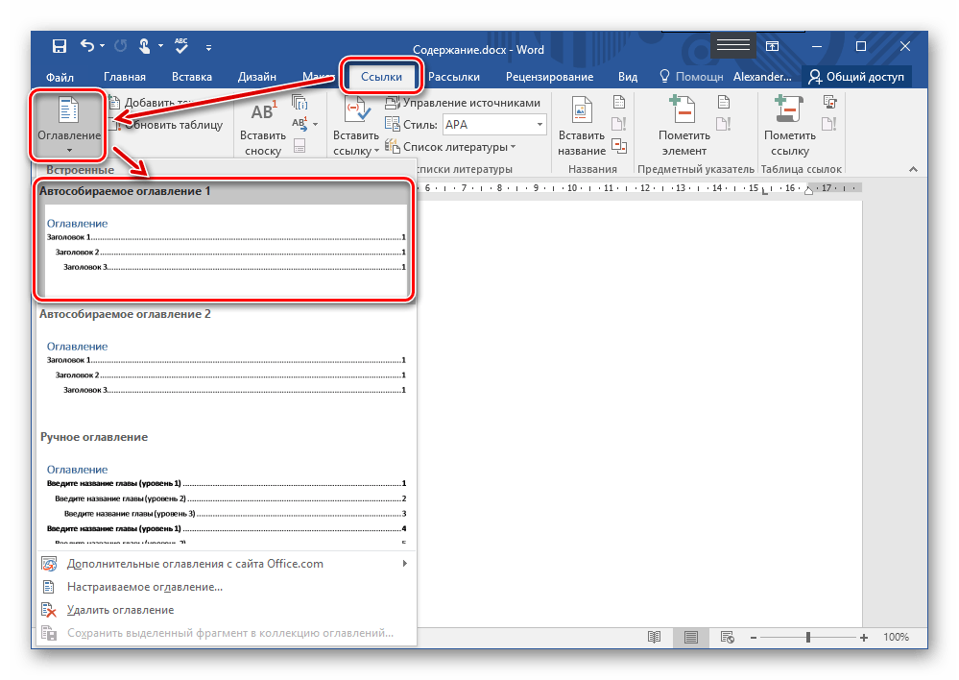
Task: Click the Встроенные gallery header
Action: (80, 170)
